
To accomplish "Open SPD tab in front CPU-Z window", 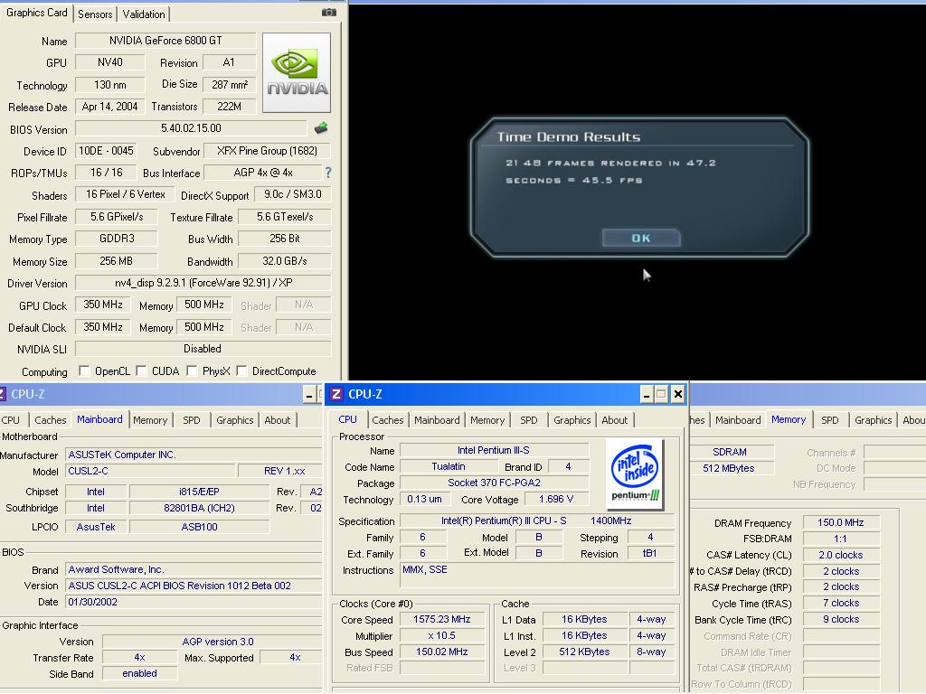I will click(x=528, y=420).
